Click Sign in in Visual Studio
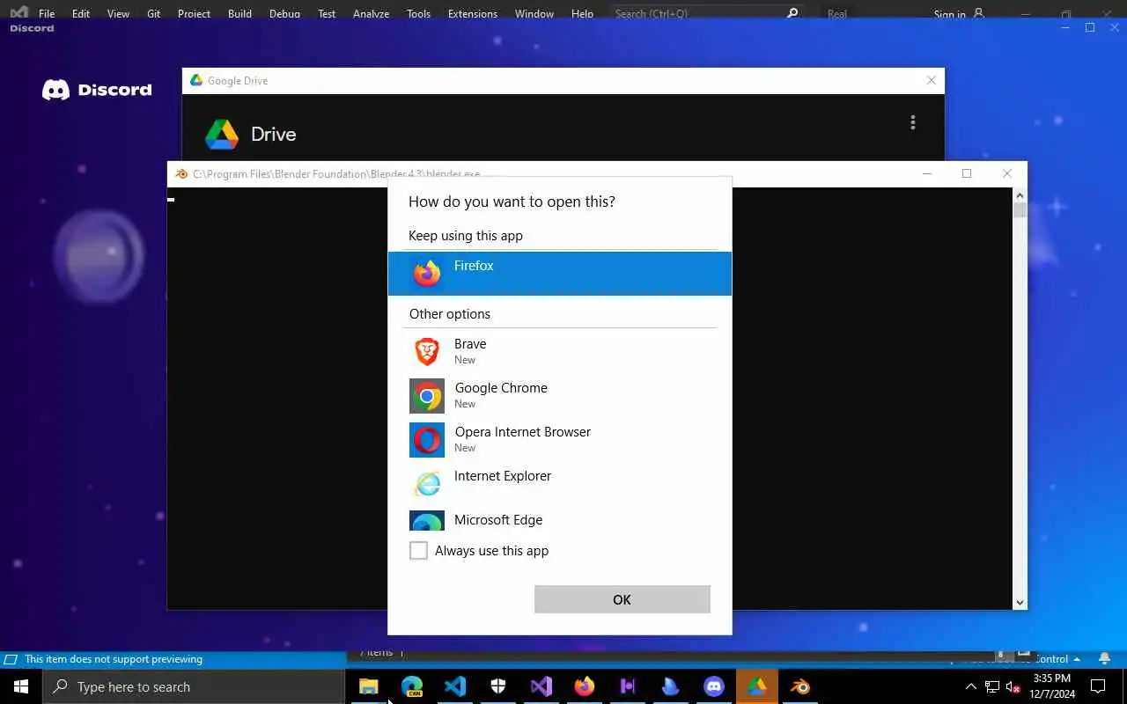 click(x=959, y=14)
